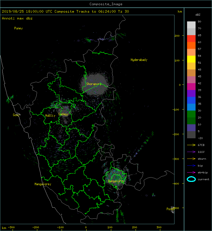This screenshot has height=231, width=212.
Task: Click the purple 39 dBZ color swatch
Action: pos(191,94)
